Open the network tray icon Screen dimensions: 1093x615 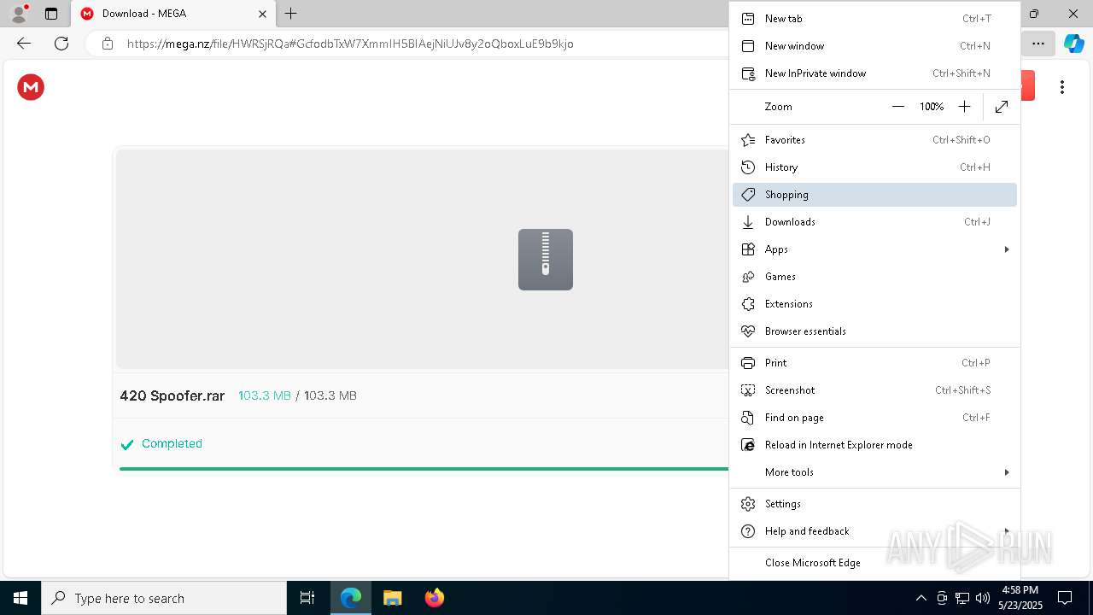tap(962, 598)
